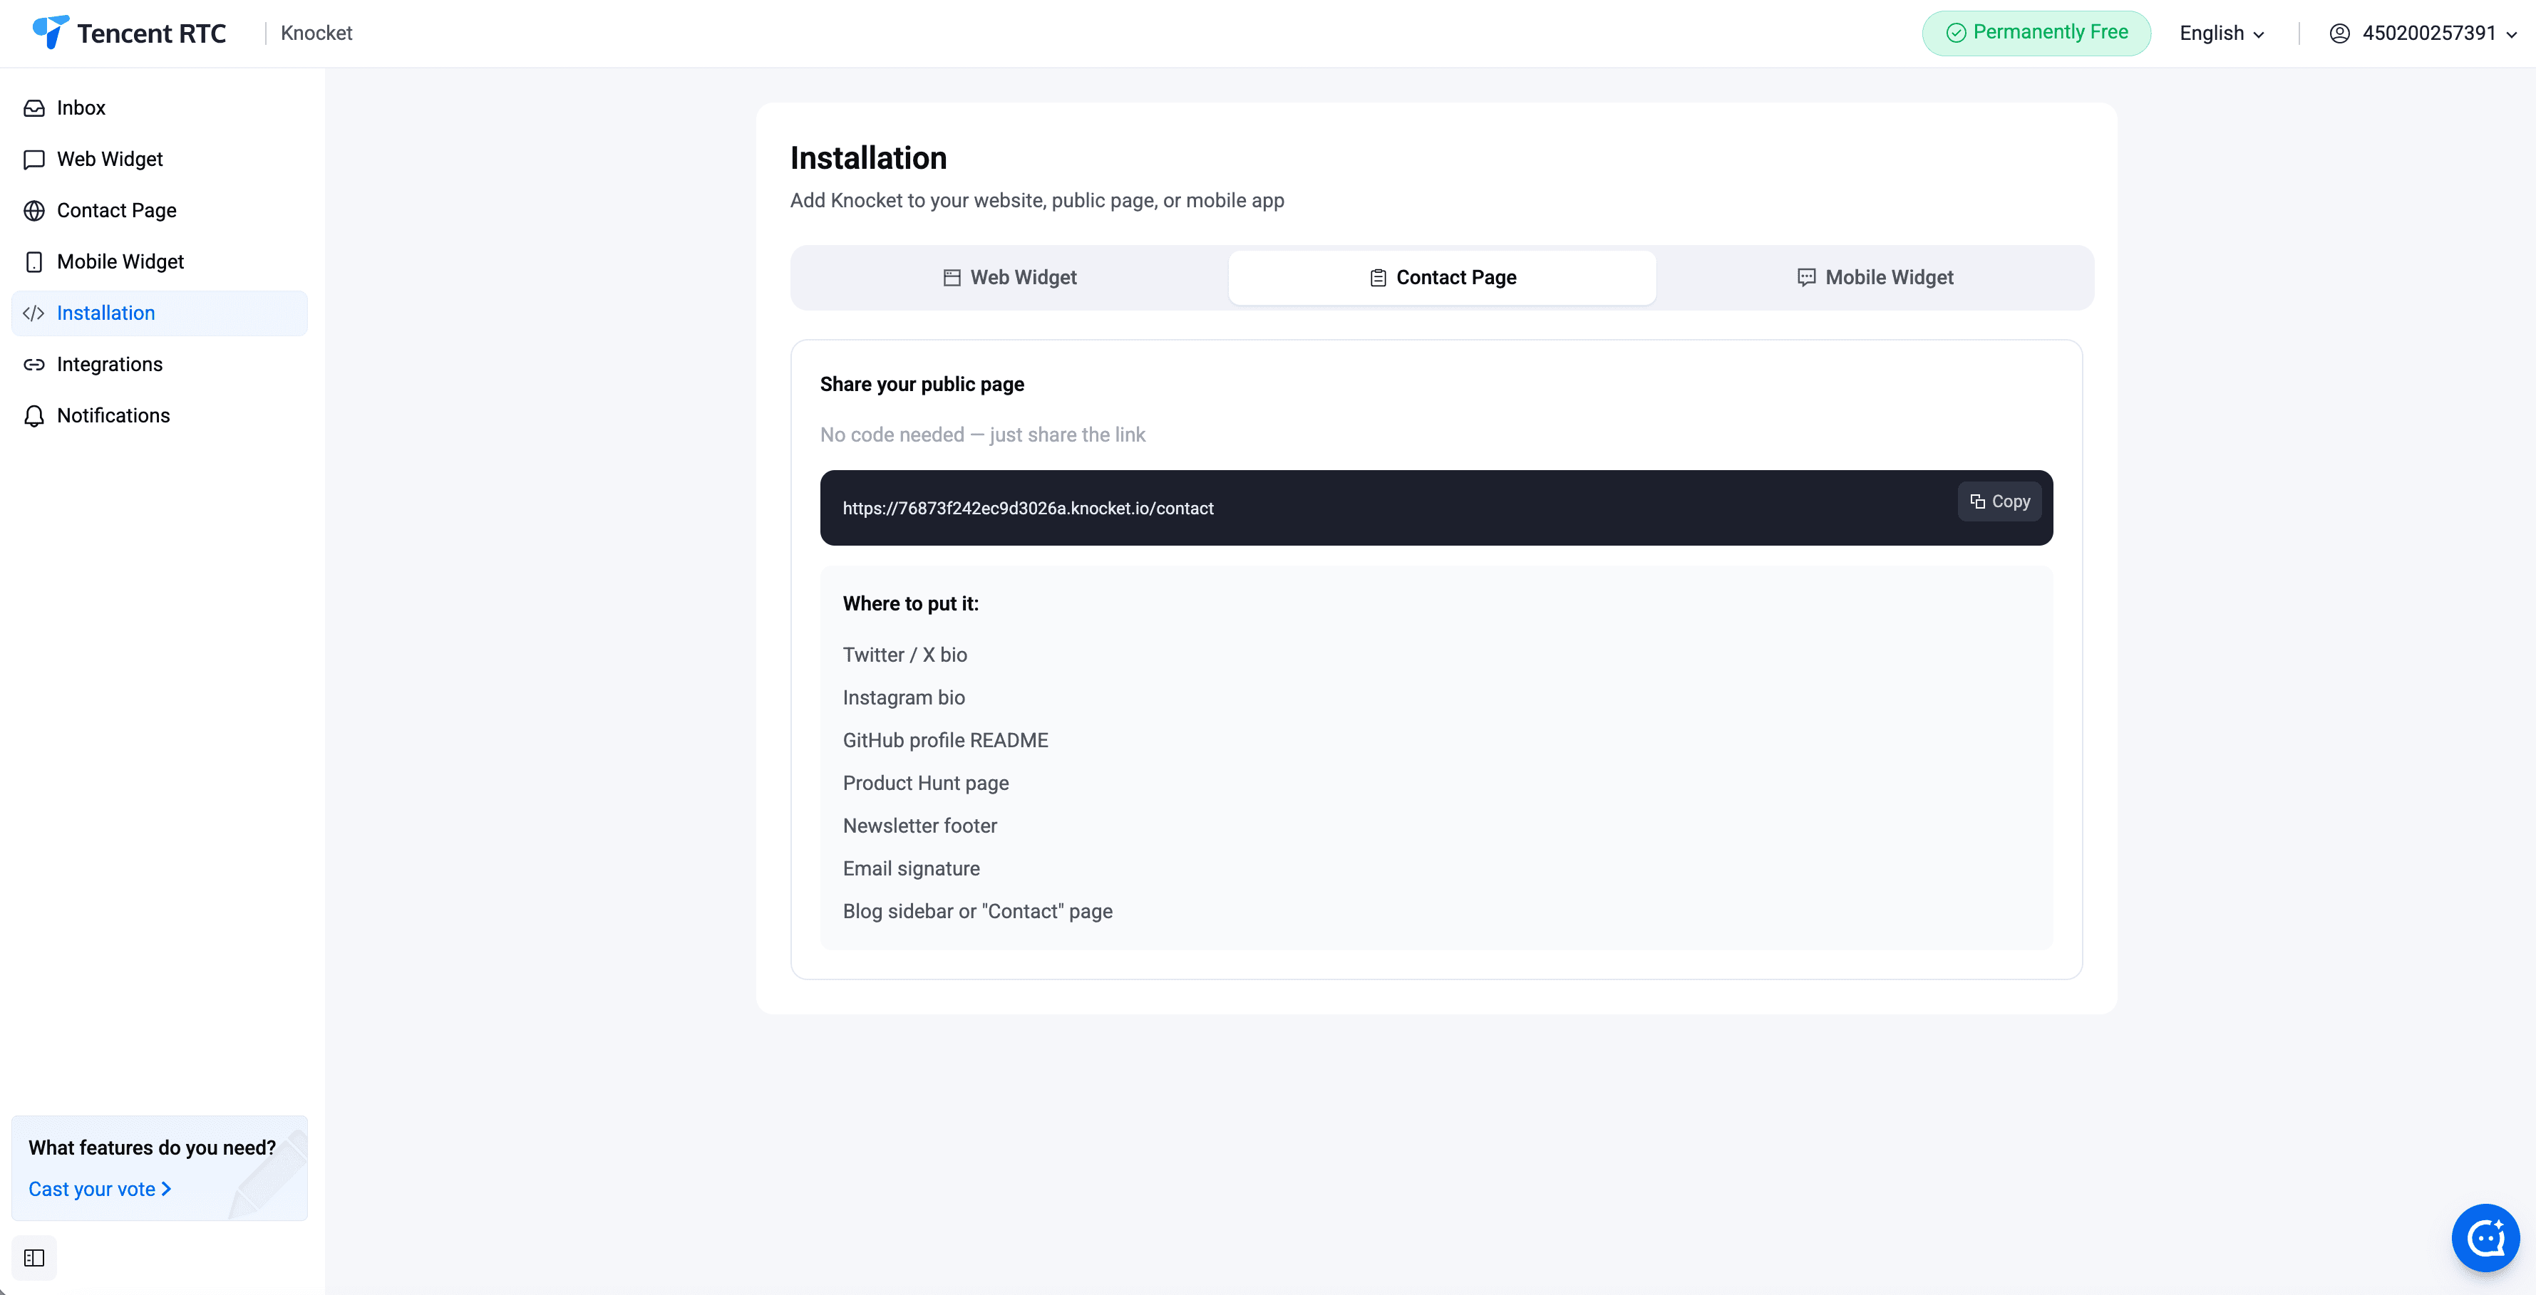The height and width of the screenshot is (1295, 2536).
Task: Click the account user avatar icon
Action: click(x=2339, y=33)
